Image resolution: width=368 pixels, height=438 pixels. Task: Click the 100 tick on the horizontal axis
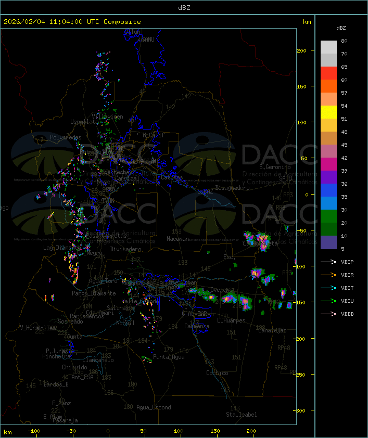pyautogui.click(x=179, y=431)
